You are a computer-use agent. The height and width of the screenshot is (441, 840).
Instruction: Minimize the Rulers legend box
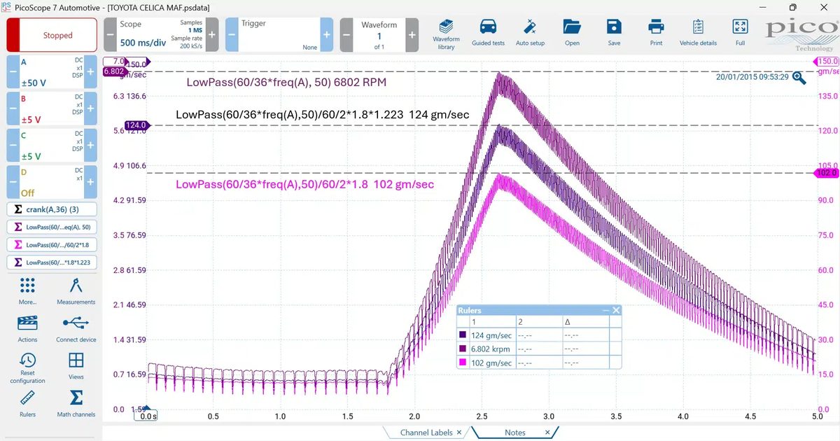click(605, 310)
